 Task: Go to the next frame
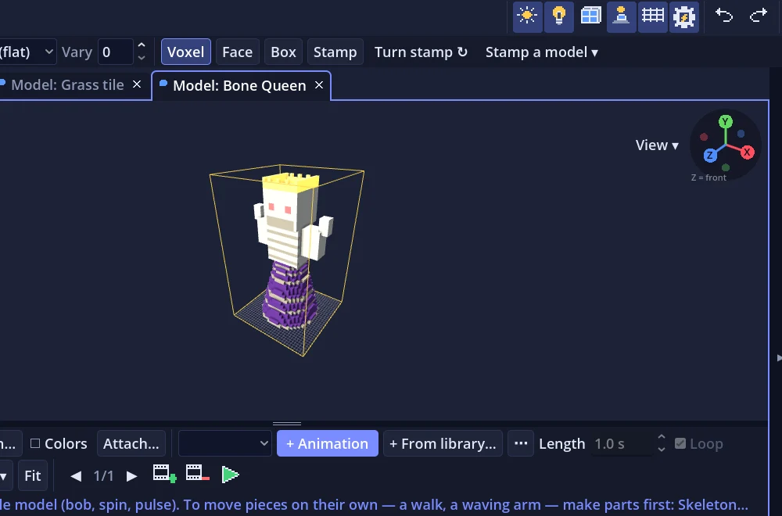[131, 476]
